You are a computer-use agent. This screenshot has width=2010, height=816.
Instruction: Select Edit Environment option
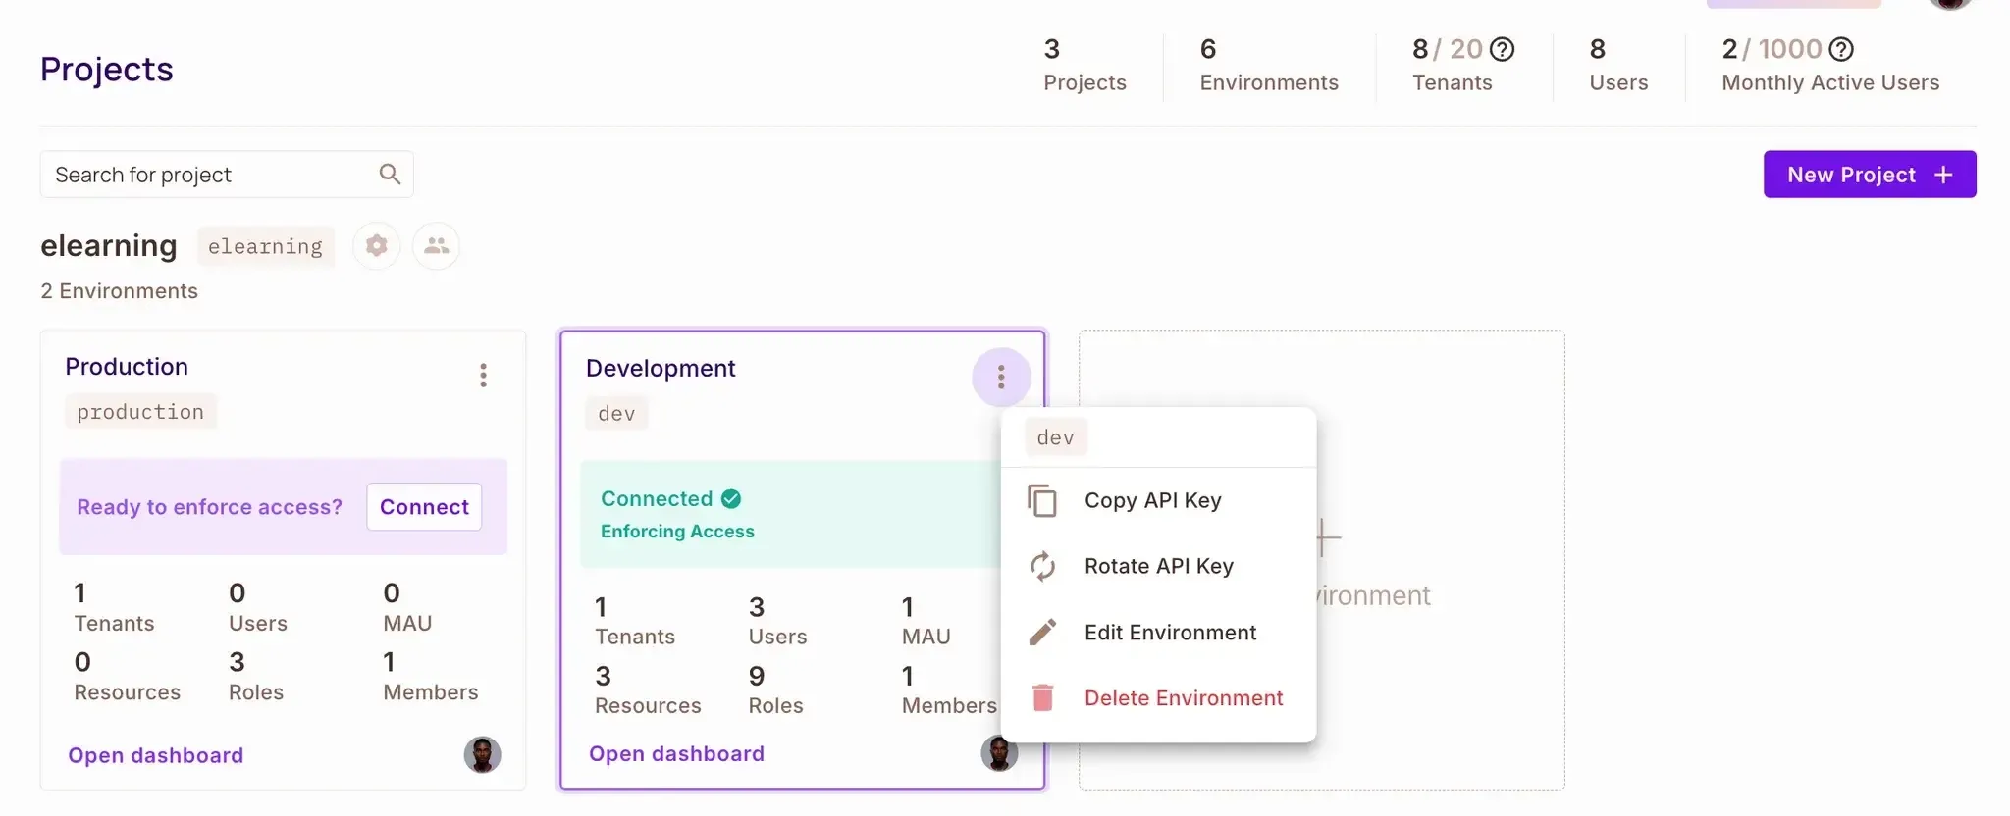pyautogui.click(x=1170, y=633)
